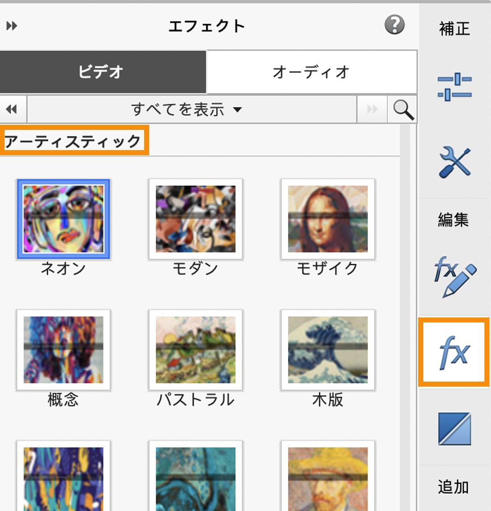Image resolution: width=491 pixels, height=511 pixels.
Task: Open effect search with magnifier icon
Action: click(x=403, y=110)
